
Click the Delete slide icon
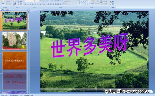[x=20, y=4]
